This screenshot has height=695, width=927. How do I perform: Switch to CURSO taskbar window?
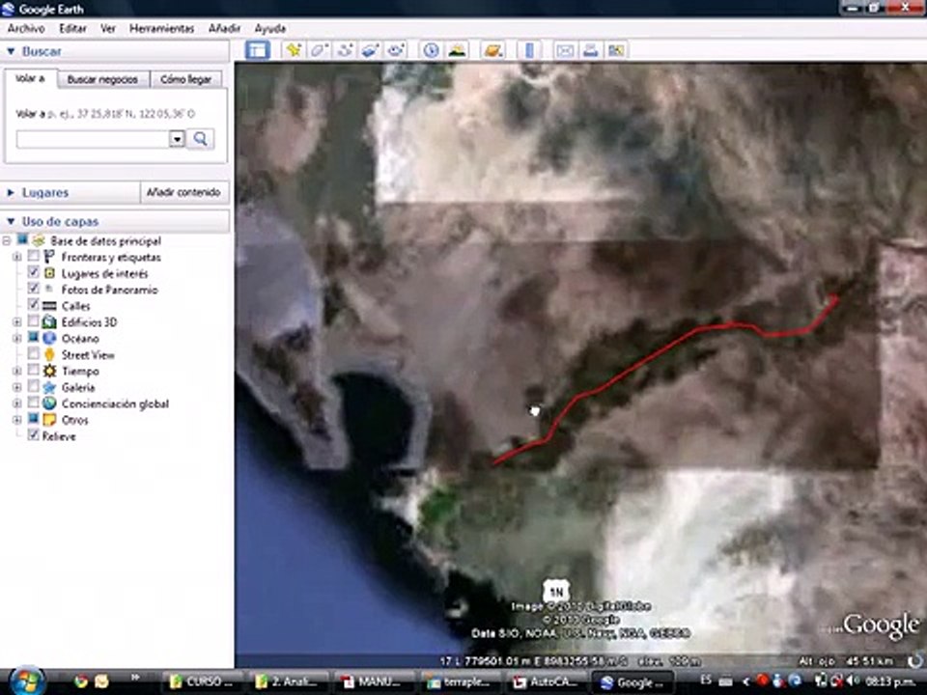click(x=202, y=682)
